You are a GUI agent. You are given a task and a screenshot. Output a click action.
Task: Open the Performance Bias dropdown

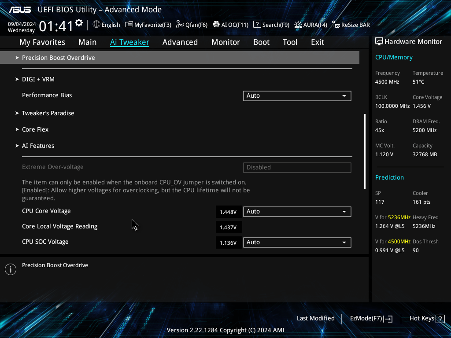click(297, 96)
